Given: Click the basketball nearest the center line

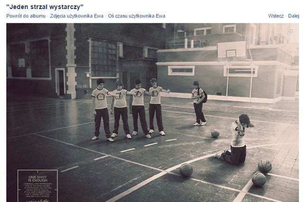Looking at the screenshot, I should click(x=186, y=170).
